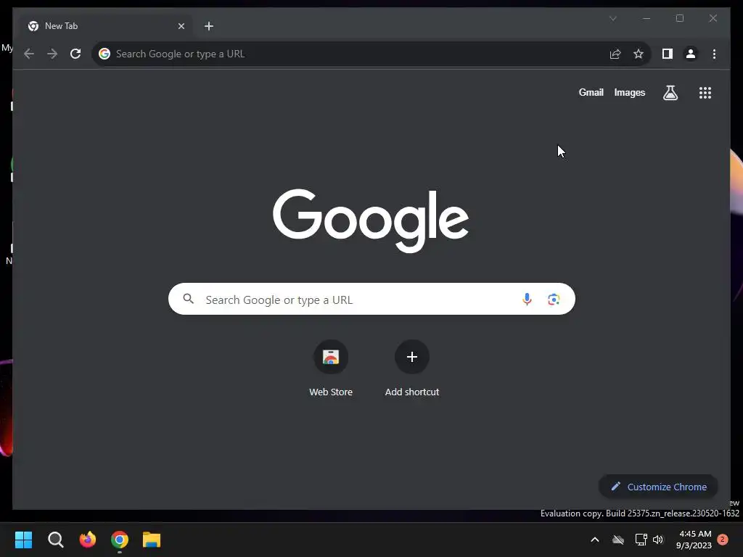Click the network status tray icon
The width and height of the screenshot is (743, 557).
pos(641,540)
